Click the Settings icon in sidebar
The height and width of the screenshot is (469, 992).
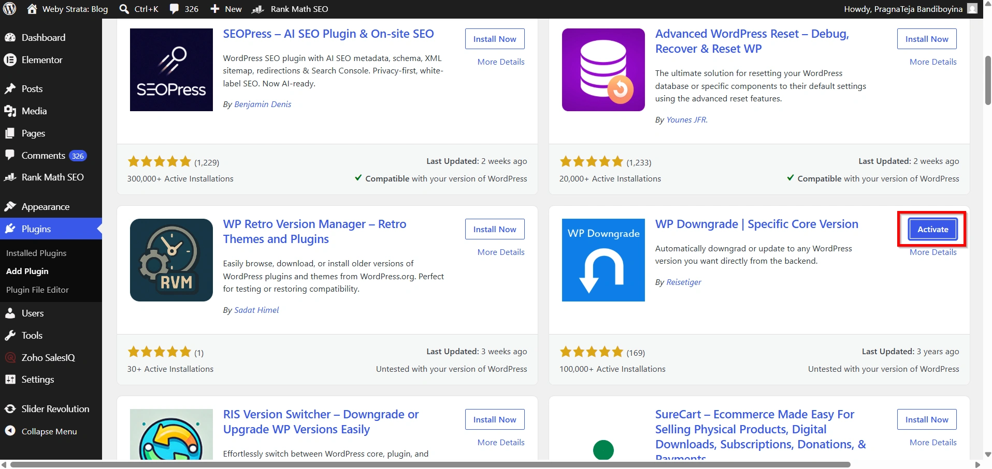[10, 379]
